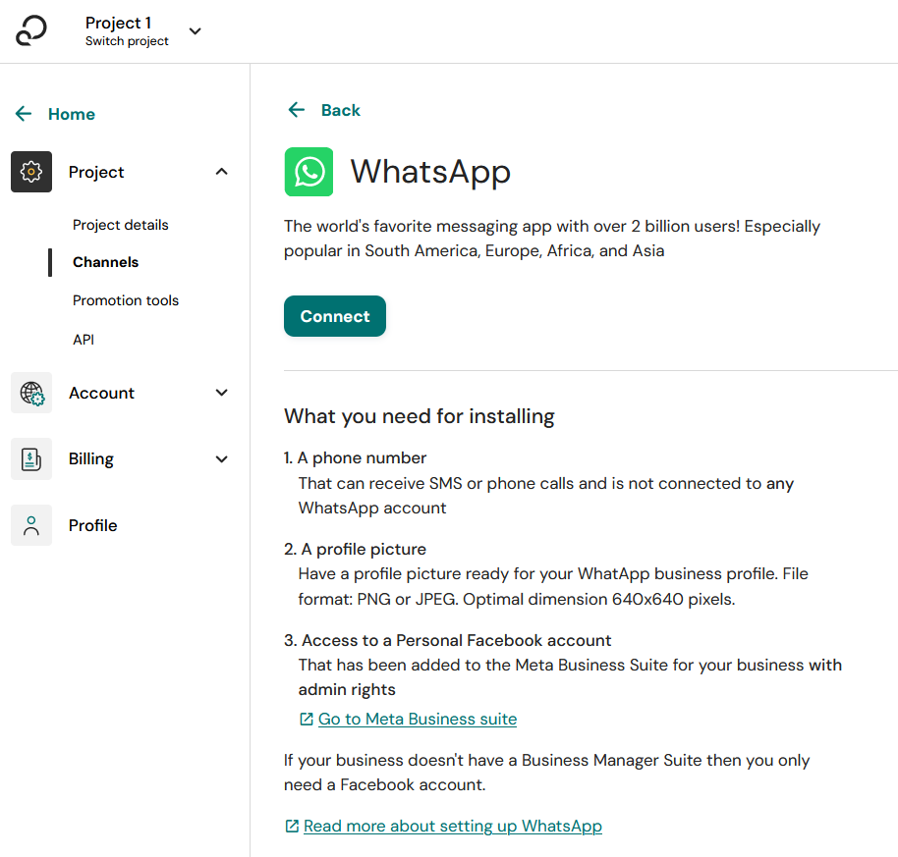Click the Account globe icon
Screen dimensions: 898x857
click(x=31, y=393)
